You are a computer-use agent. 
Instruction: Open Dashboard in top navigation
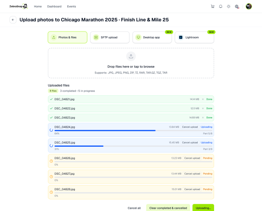54,6
